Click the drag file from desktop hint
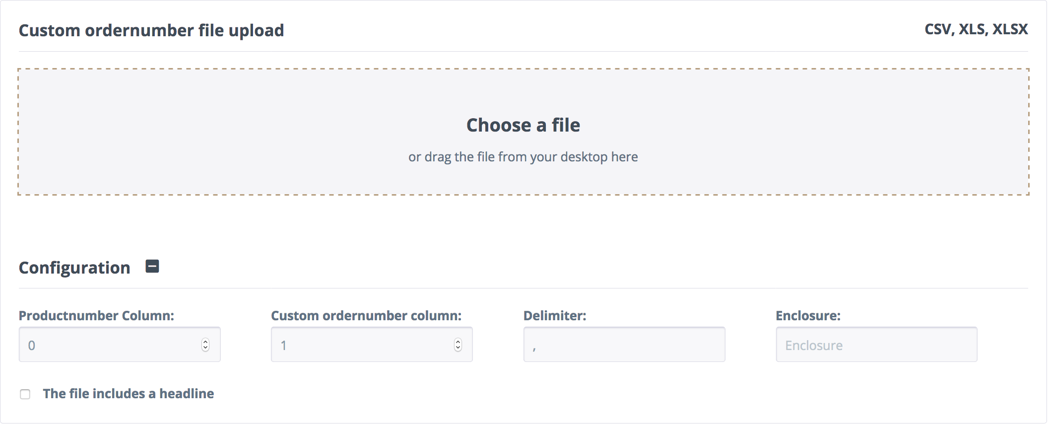This screenshot has width=1049, height=427. pyautogui.click(x=523, y=157)
